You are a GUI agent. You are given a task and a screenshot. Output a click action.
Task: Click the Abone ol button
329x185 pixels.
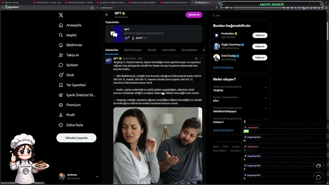194,15
